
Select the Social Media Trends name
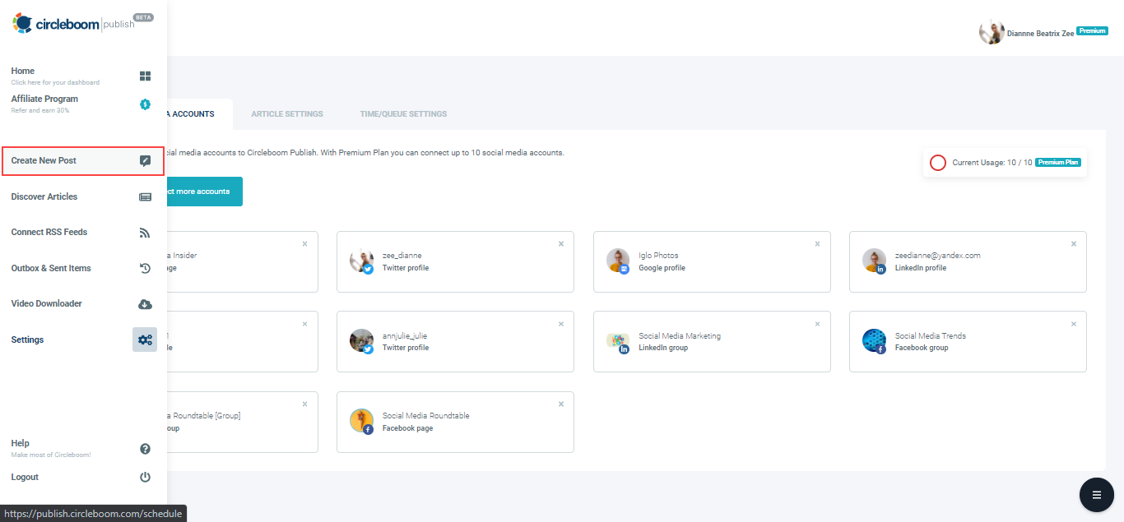pyautogui.click(x=931, y=335)
